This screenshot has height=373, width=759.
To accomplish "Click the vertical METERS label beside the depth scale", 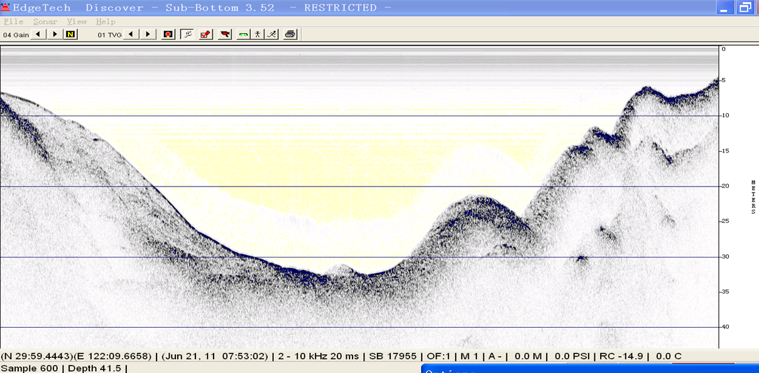I will (x=753, y=197).
